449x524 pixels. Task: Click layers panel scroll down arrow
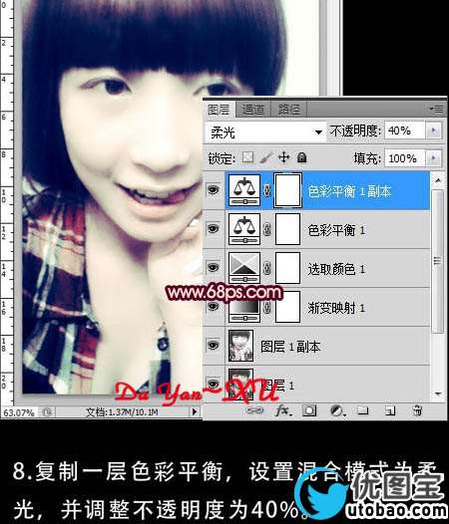coord(438,393)
